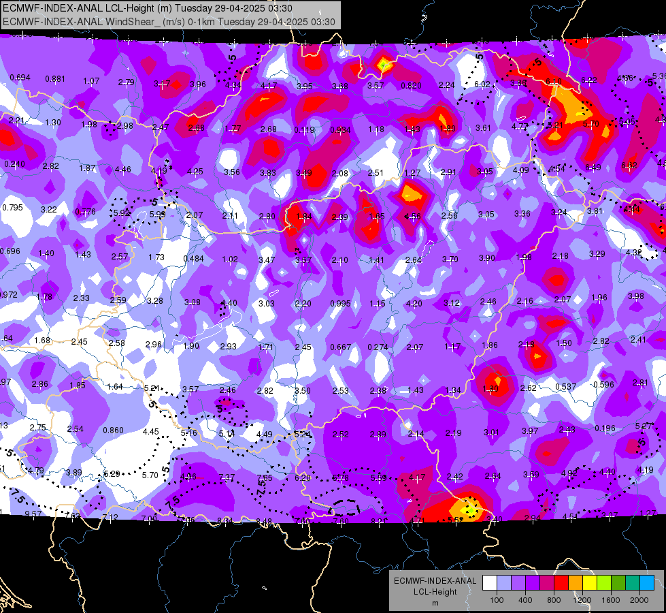
Task: Click the wind shear value 7.37
Action: click(227, 477)
